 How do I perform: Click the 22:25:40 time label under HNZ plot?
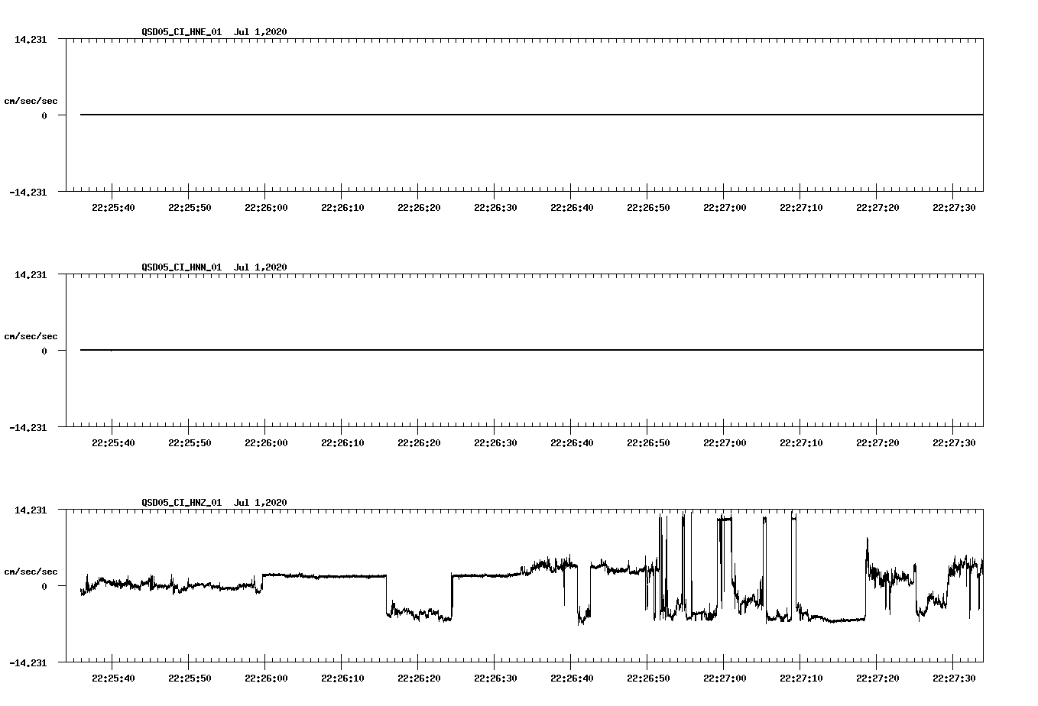[x=113, y=678]
